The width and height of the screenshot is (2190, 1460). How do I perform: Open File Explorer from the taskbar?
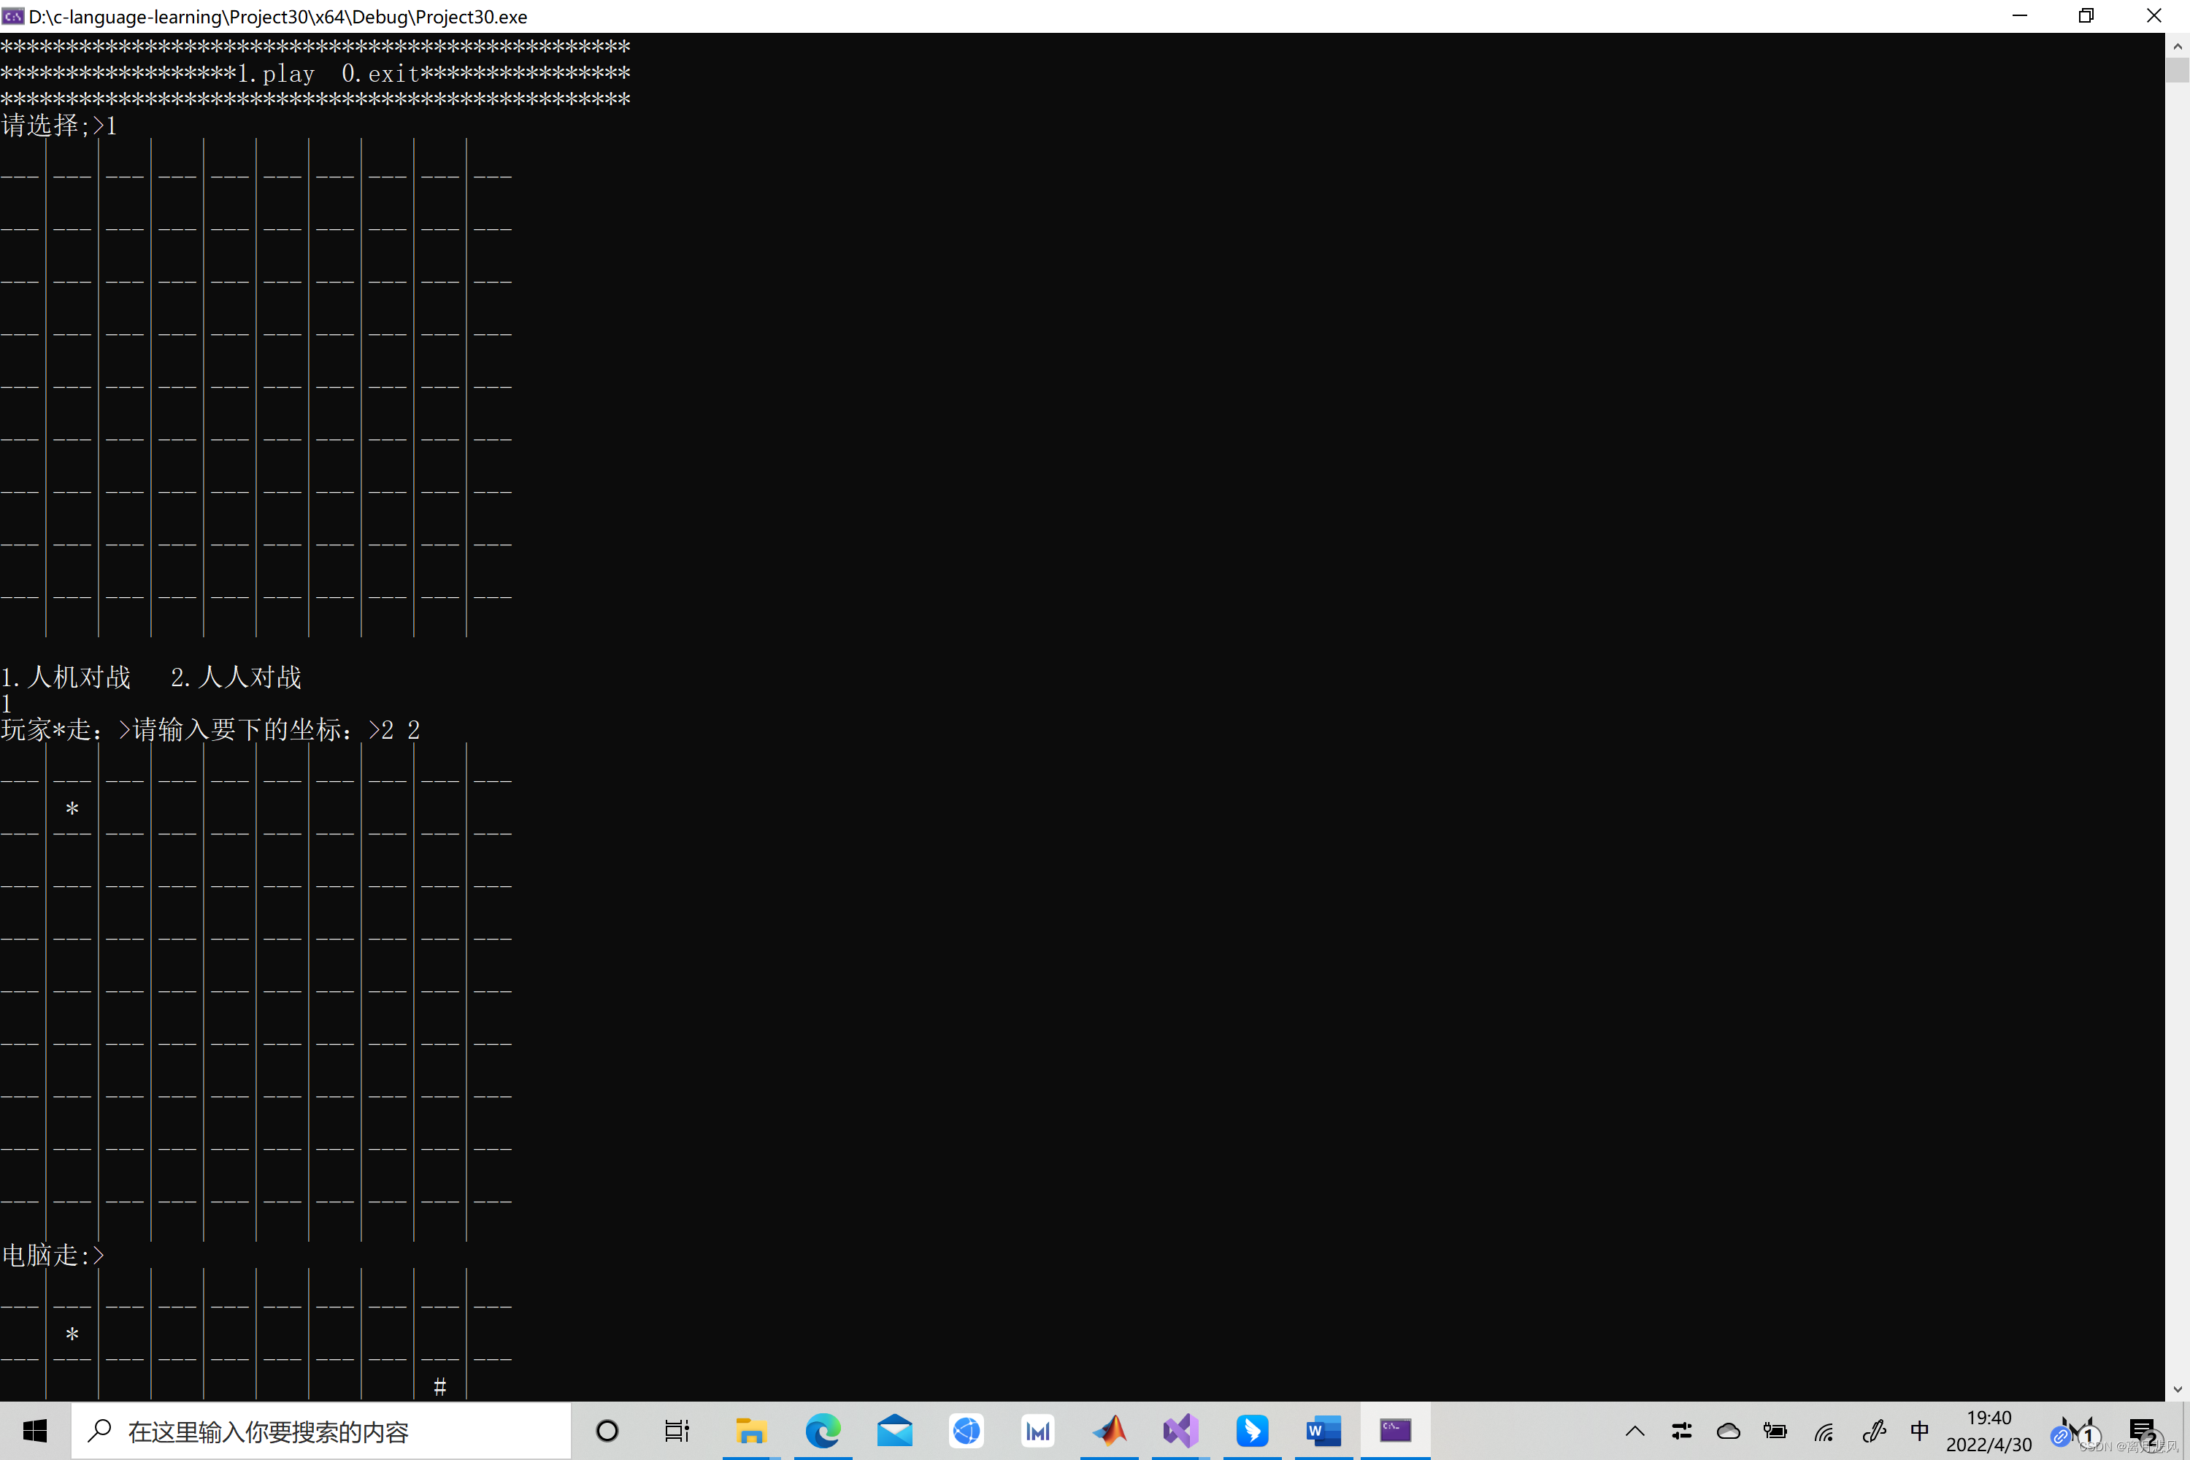[750, 1431]
